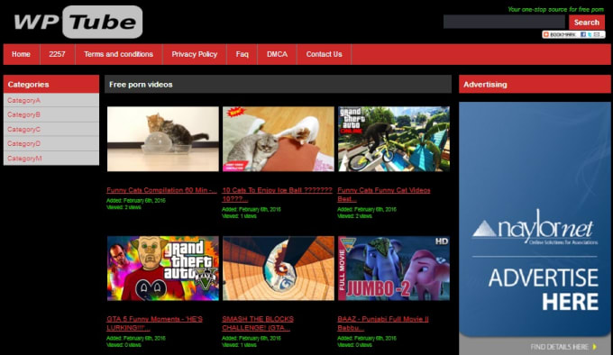This screenshot has height=355, width=613.
Task: Click the Free porn videos heading
Action: click(x=278, y=85)
